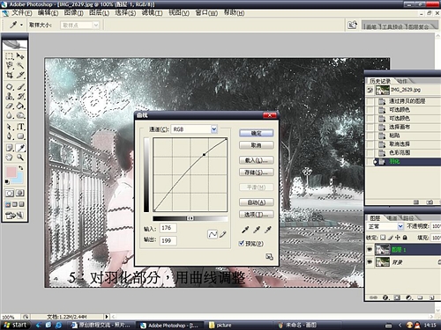Open the 通道 channel RGB dropdown
The image size is (441, 330).
click(x=214, y=129)
